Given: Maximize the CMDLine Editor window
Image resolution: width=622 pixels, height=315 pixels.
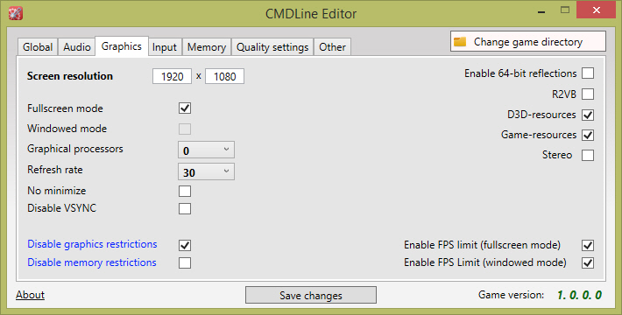Looking at the screenshot, I should [565, 10].
